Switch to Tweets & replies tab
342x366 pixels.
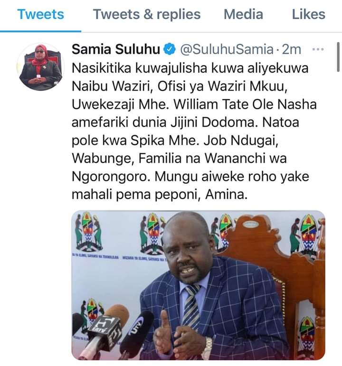(x=147, y=14)
